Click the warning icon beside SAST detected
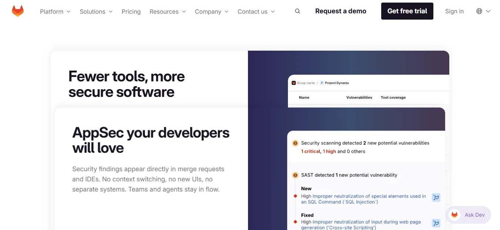This screenshot has height=230, width=500. 295,175
